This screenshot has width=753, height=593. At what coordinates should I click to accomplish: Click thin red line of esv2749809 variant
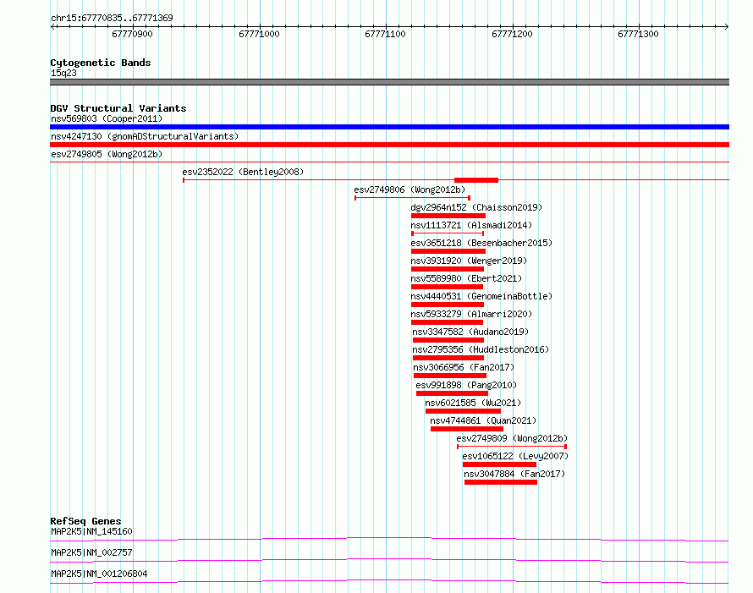tap(512, 447)
